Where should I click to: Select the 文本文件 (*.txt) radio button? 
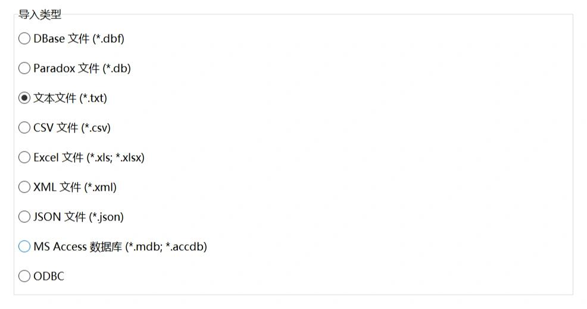coord(24,98)
